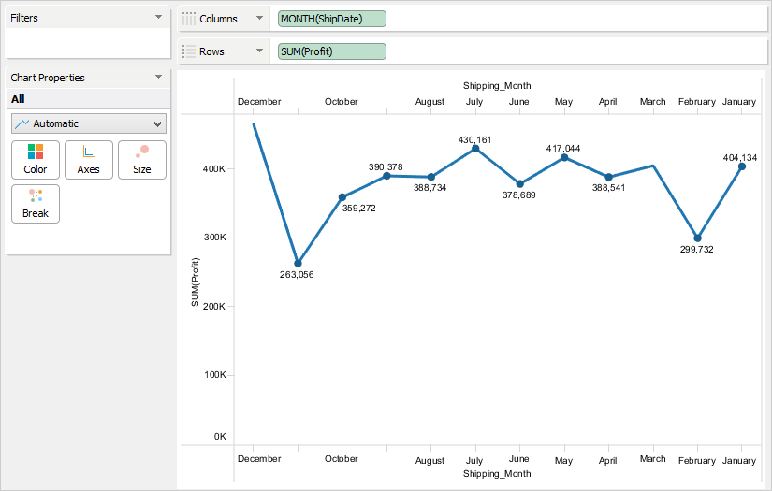
Task: Click the Columns shelf grid icon
Action: [189, 19]
